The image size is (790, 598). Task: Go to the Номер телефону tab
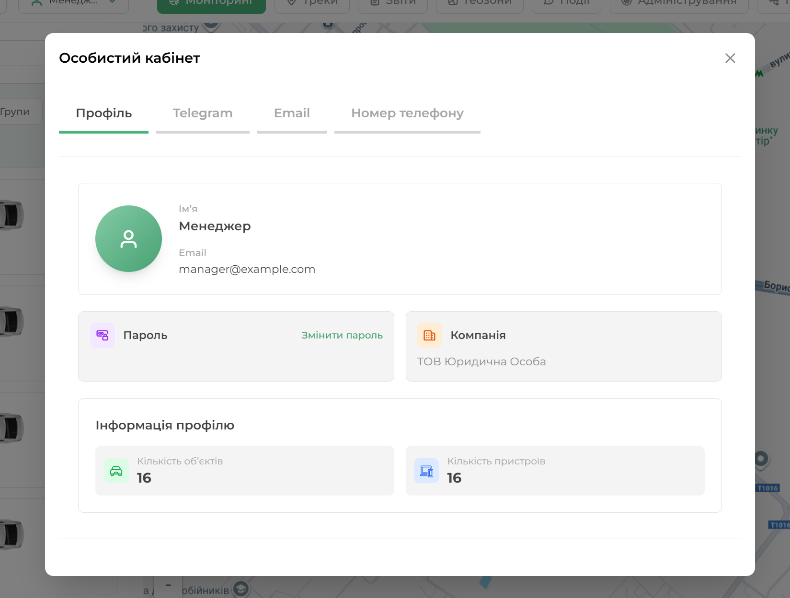tap(407, 113)
